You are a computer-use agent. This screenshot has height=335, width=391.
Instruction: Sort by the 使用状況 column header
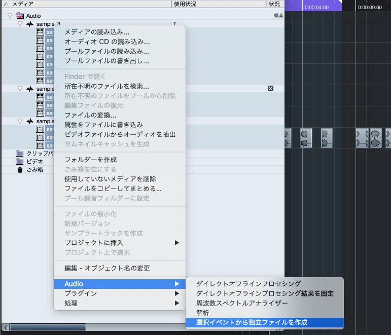click(219, 4)
